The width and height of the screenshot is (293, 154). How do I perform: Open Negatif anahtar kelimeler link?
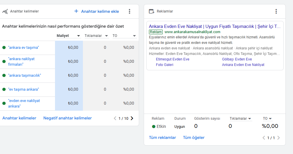click(68, 118)
